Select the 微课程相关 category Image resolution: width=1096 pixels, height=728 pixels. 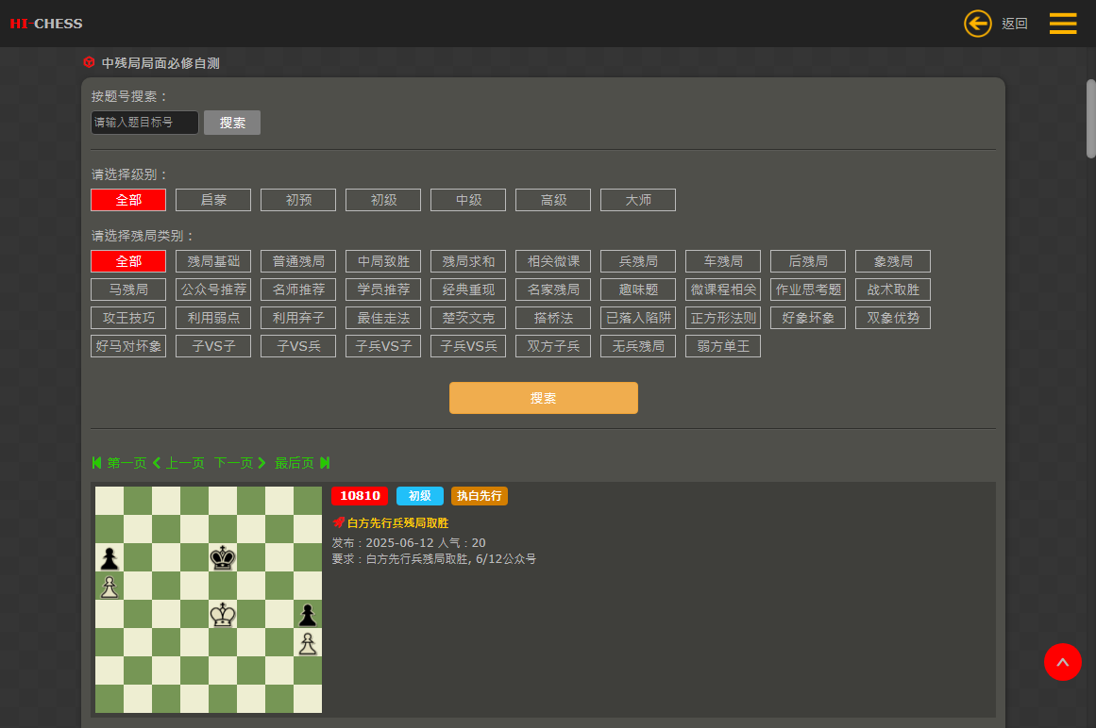[x=723, y=290]
